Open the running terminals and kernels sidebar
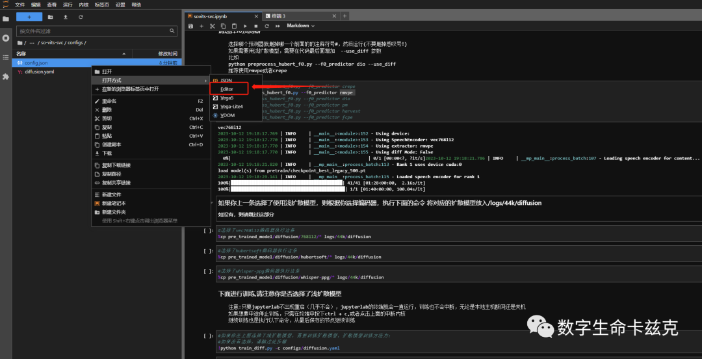 (x=6, y=38)
